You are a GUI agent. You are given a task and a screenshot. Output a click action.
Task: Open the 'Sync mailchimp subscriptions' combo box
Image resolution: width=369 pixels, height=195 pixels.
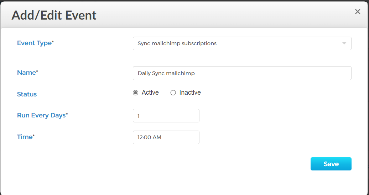point(235,43)
